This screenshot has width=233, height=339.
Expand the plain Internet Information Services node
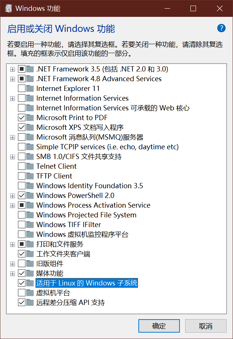coord(13,98)
